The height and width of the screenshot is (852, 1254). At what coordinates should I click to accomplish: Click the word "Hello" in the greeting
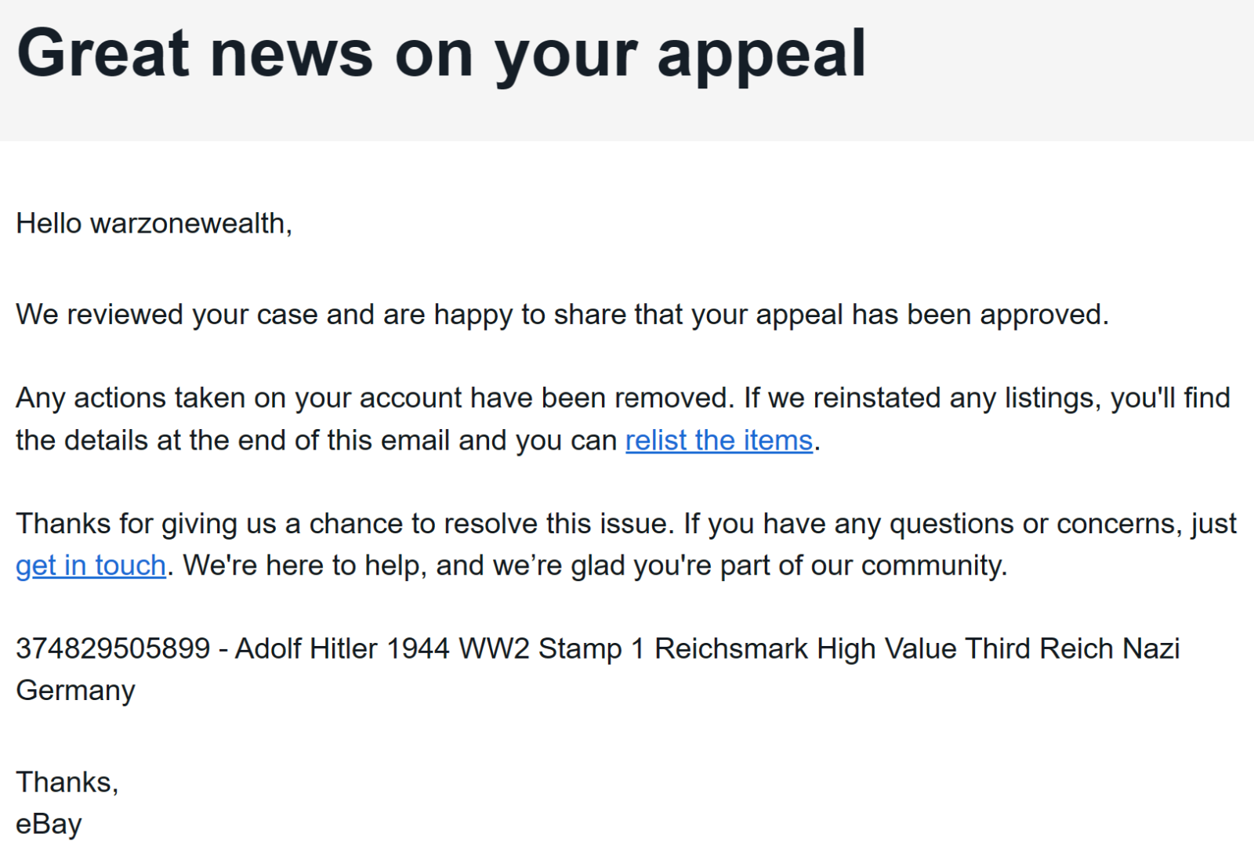49,224
